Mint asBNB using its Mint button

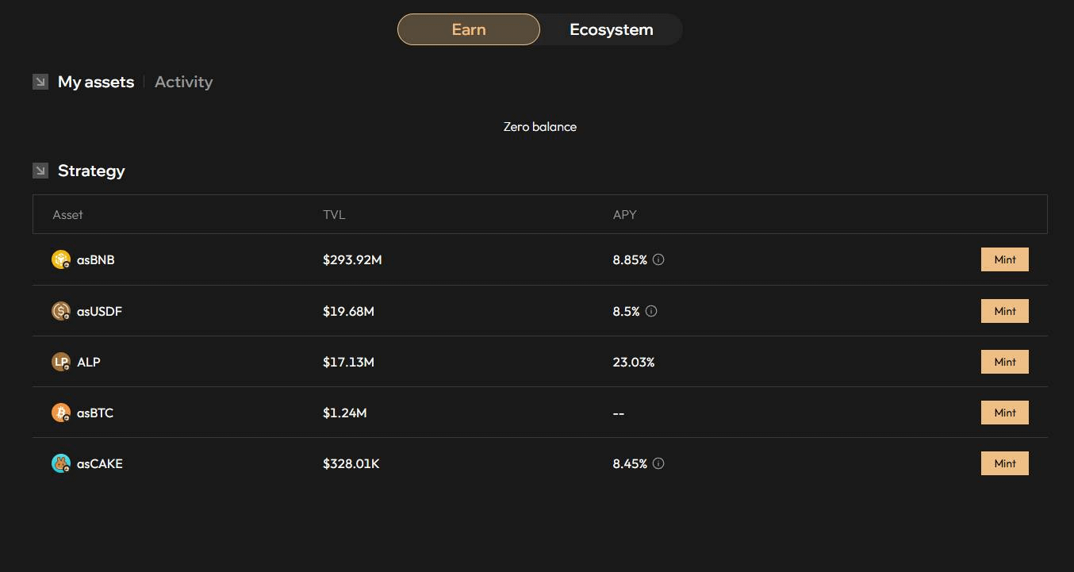(1004, 259)
